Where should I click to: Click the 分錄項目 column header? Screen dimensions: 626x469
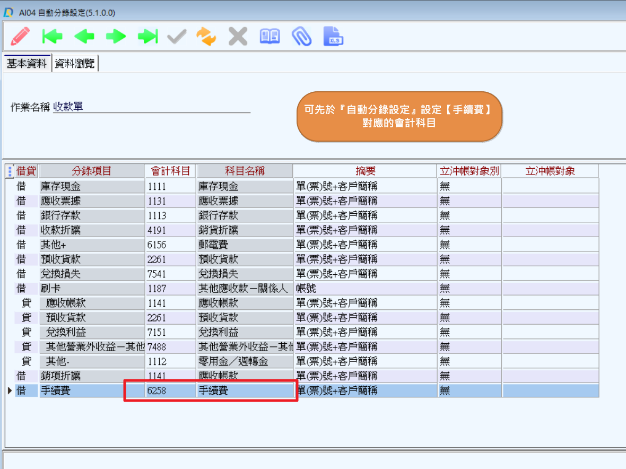click(91, 171)
